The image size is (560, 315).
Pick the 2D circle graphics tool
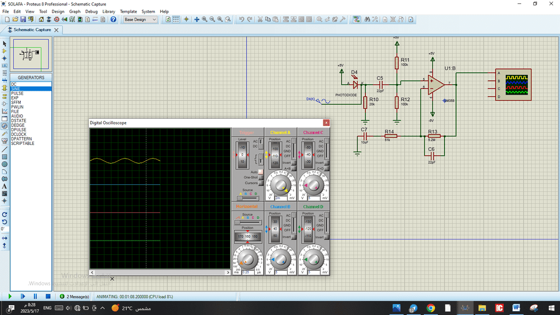4,164
